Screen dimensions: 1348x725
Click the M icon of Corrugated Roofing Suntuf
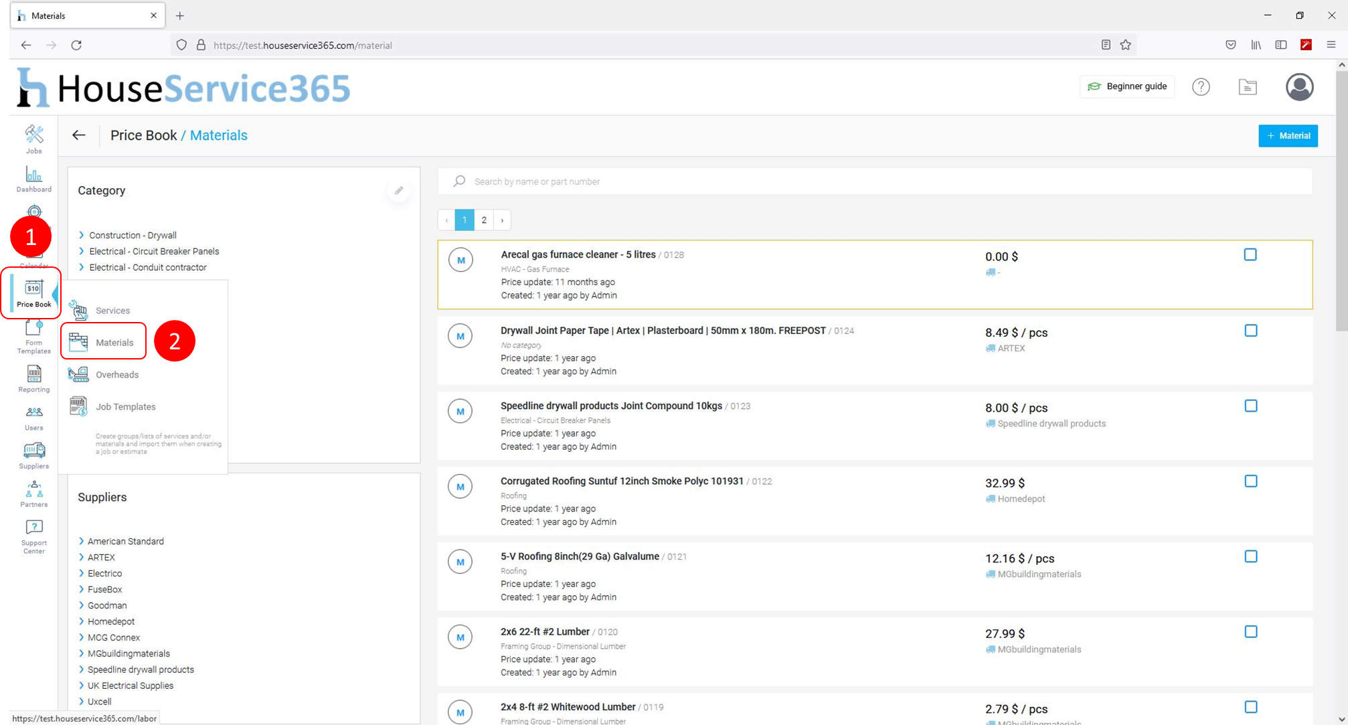click(460, 487)
